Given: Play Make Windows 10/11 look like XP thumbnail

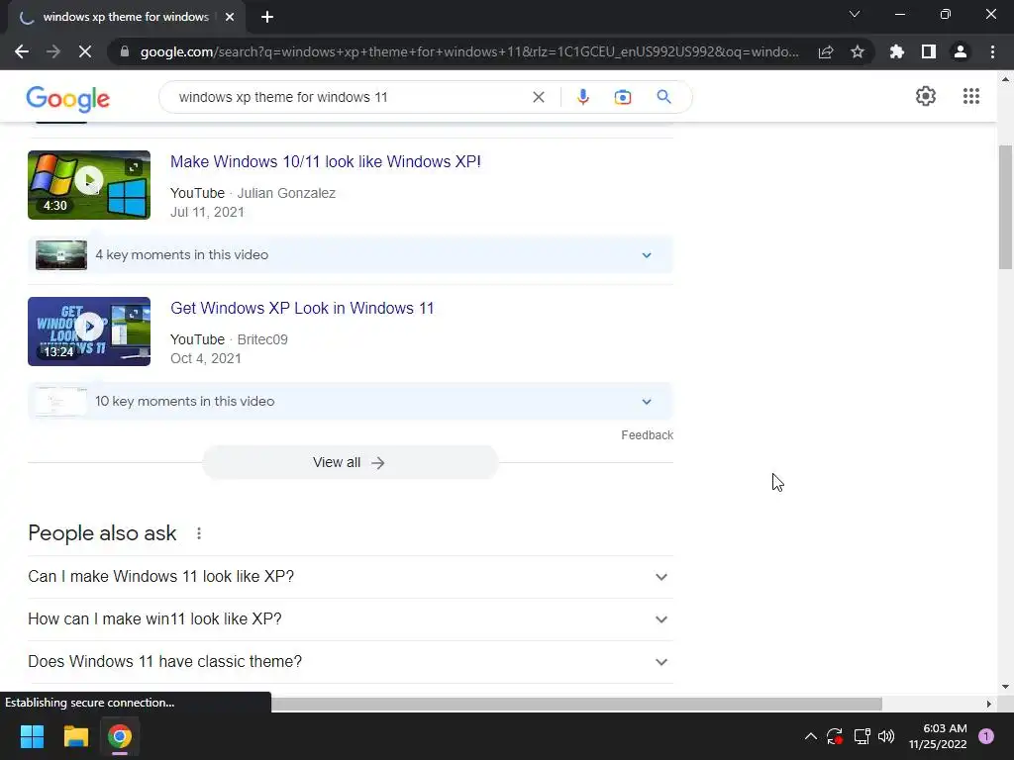Looking at the screenshot, I should pyautogui.click(x=89, y=185).
